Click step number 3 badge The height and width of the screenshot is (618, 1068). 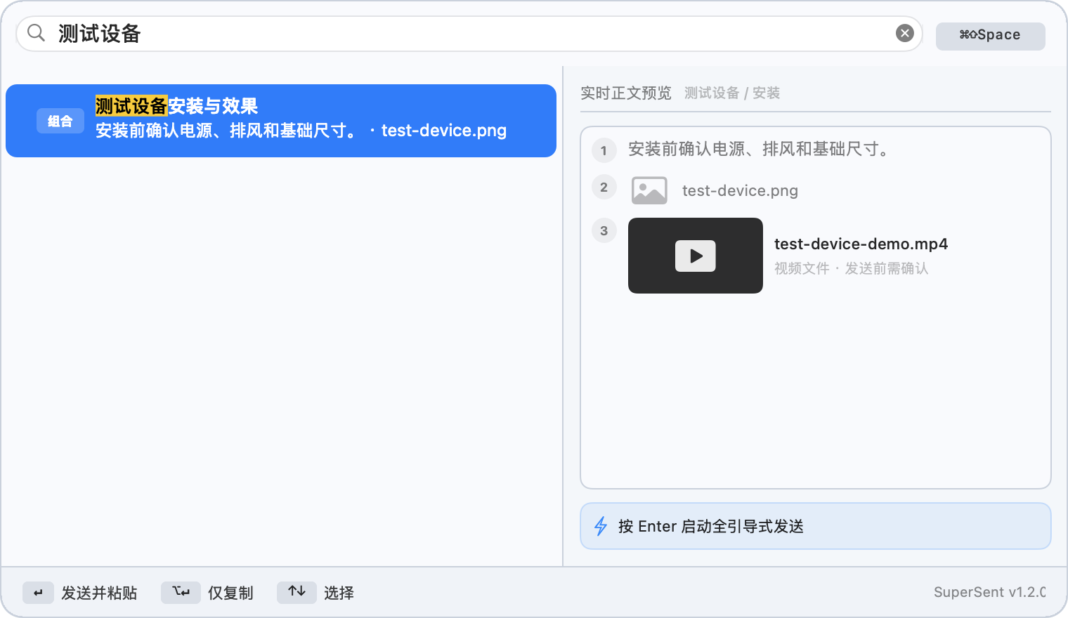pyautogui.click(x=604, y=231)
